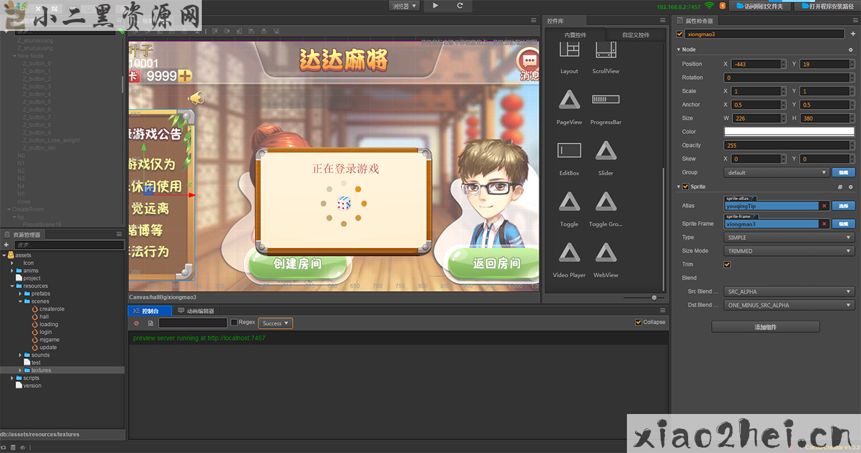This screenshot has height=453, width=861.
Task: Open the Size Mode TRIMMED dropdown
Action: tap(789, 251)
